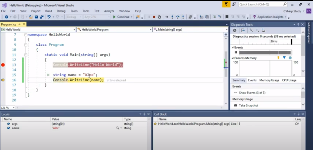Click the Take Snapshot link
The height and width of the screenshot is (150, 313).
tap(248, 105)
